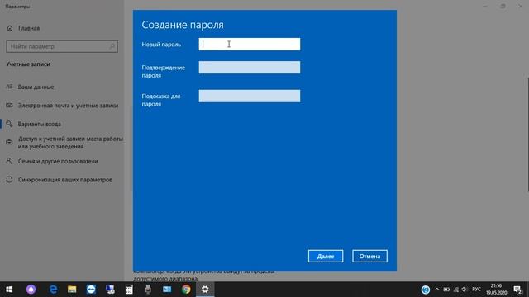Viewport: 529px width, 297px height.
Task: Open Синхронизация ваших параметров
Action: (x=65, y=180)
